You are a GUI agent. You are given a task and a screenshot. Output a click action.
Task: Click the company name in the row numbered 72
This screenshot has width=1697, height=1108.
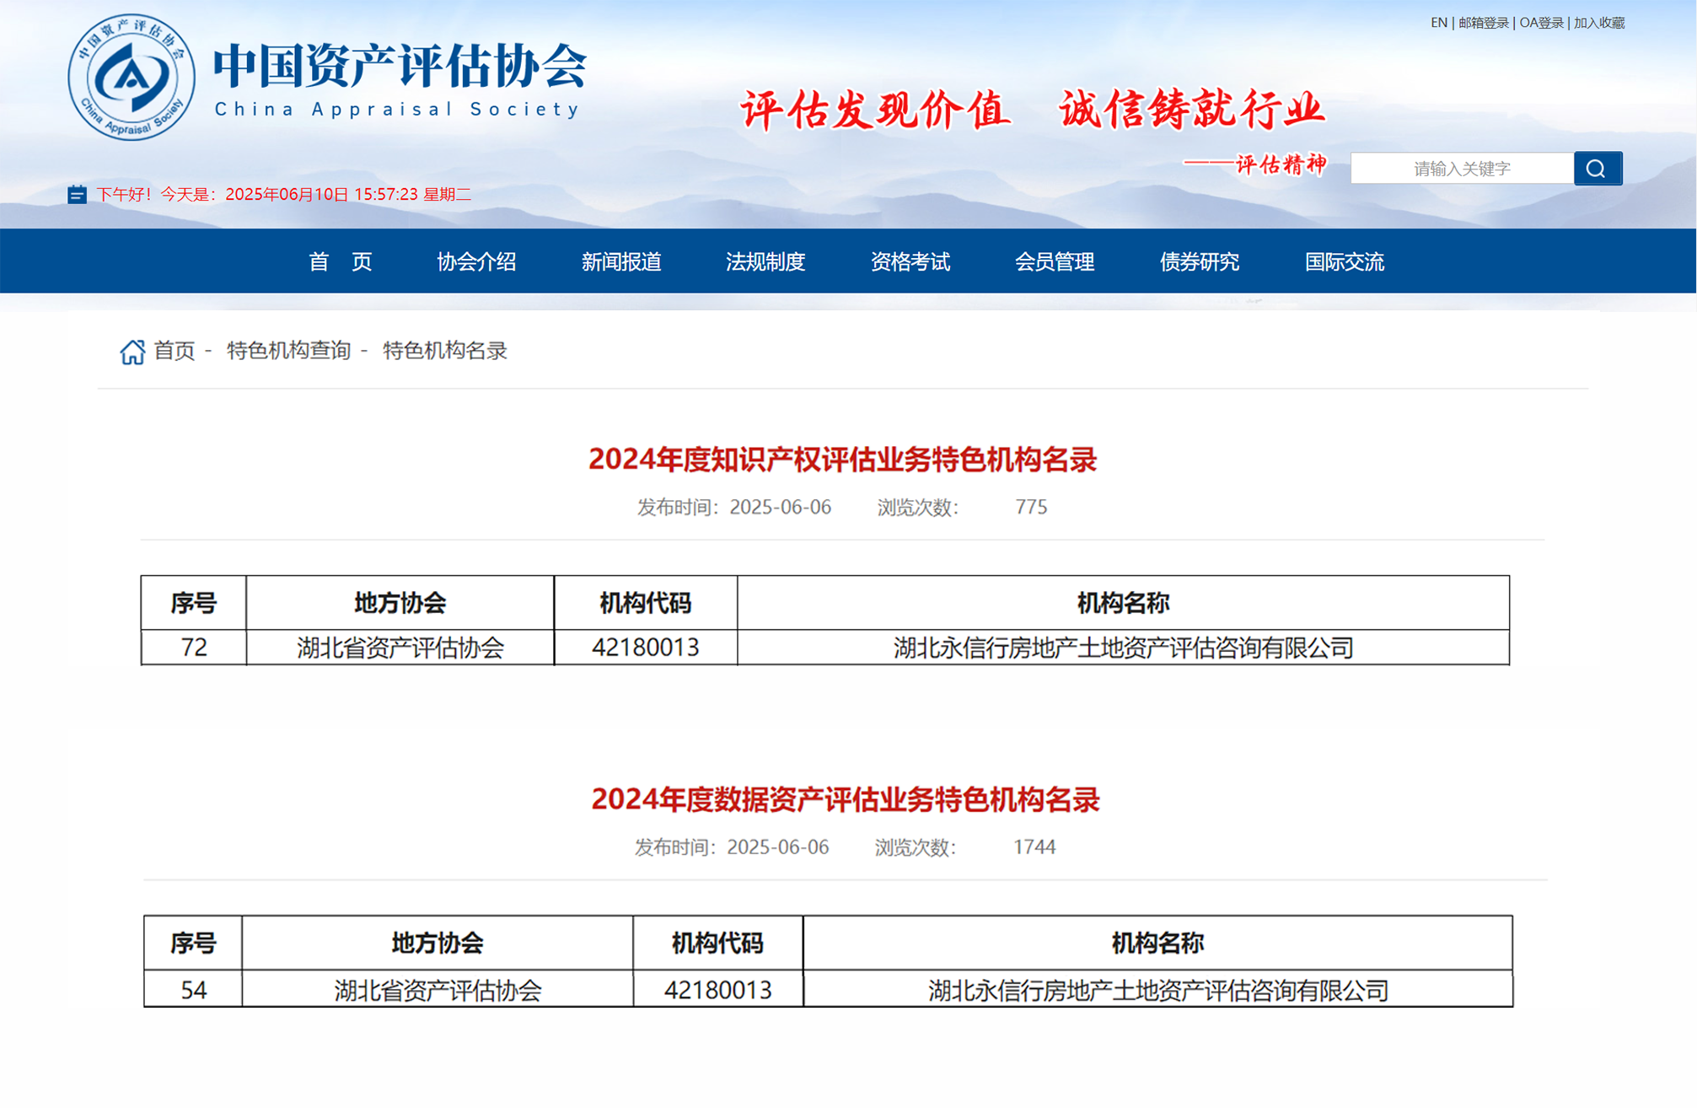(1124, 648)
